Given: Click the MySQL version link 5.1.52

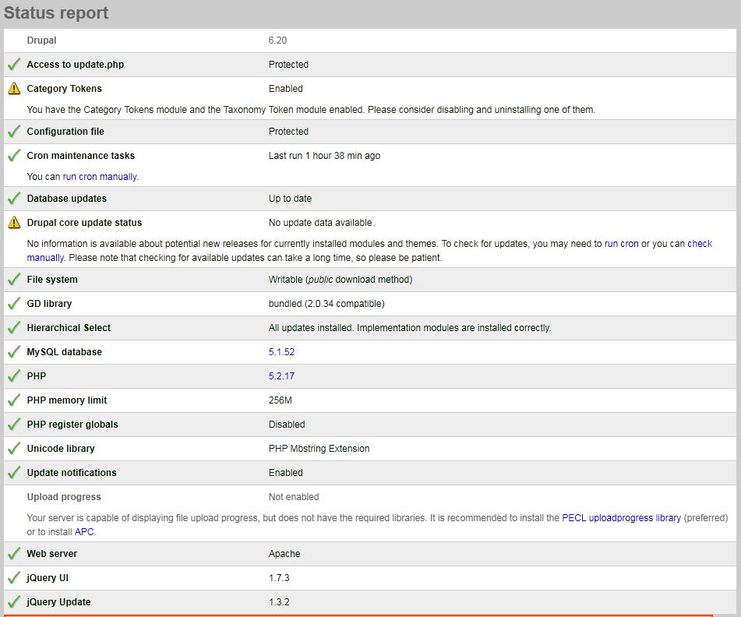Looking at the screenshot, I should point(281,351).
